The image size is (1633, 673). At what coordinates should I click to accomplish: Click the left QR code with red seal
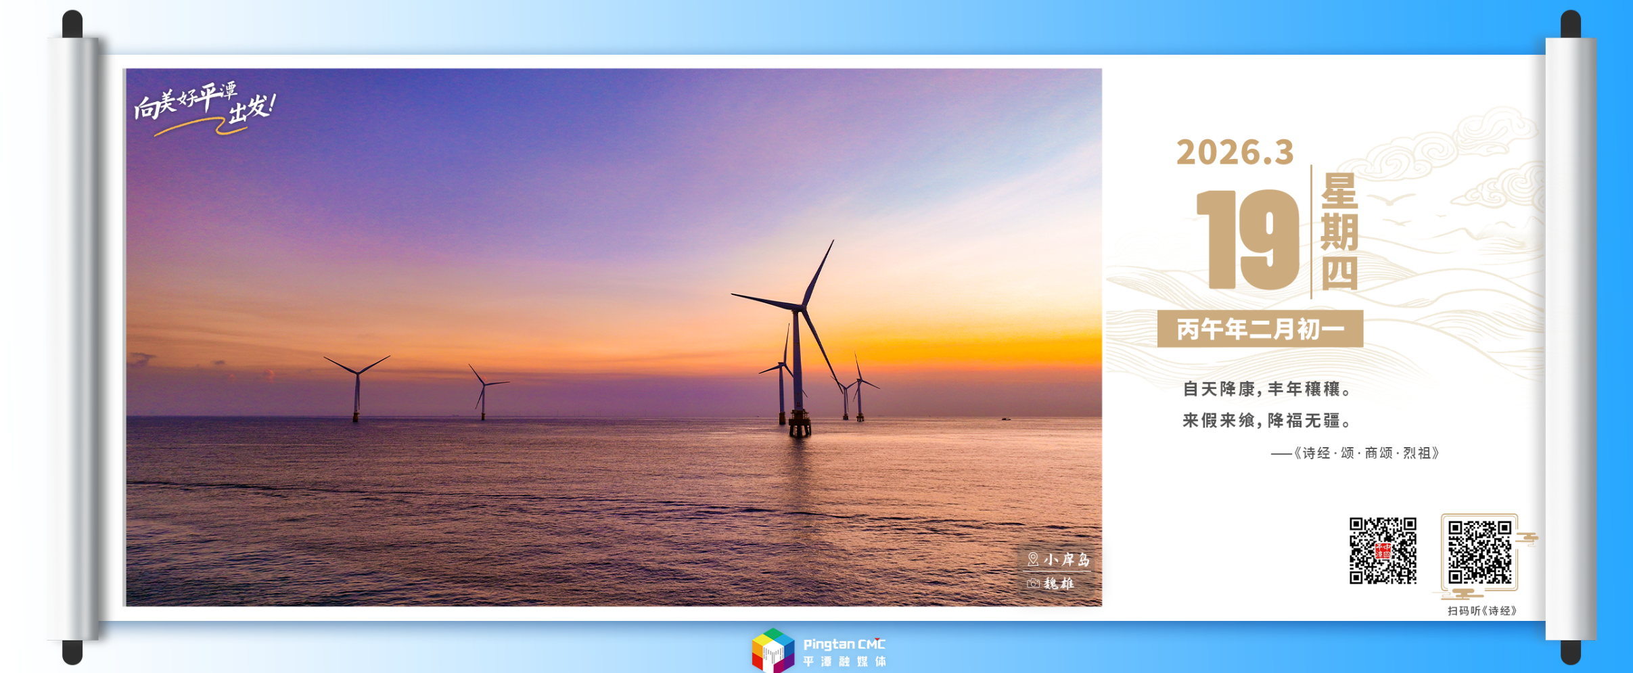[x=1382, y=551]
